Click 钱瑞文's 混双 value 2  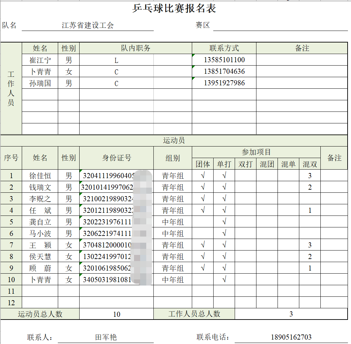(310, 187)
